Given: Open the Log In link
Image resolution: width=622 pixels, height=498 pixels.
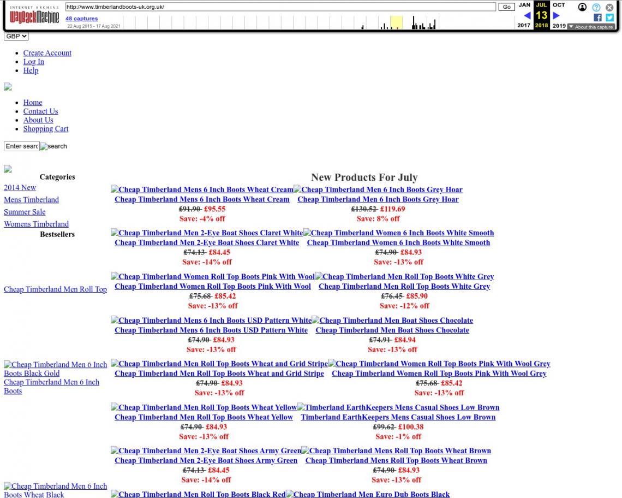Looking at the screenshot, I should coord(34,62).
